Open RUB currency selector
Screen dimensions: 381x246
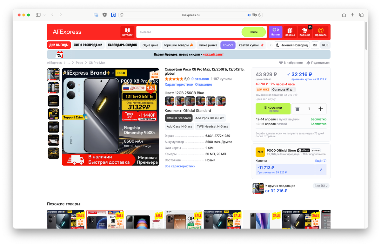(325, 45)
